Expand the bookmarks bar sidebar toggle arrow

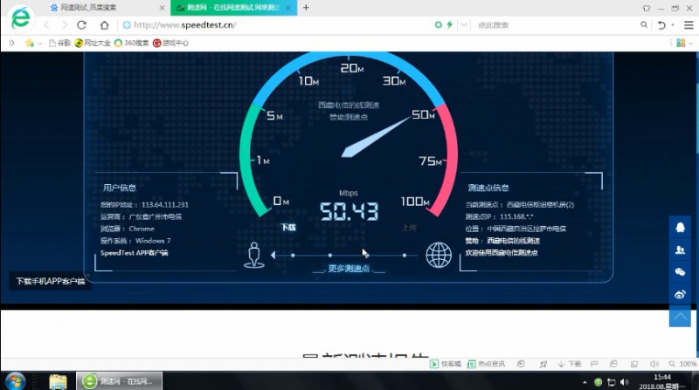pos(12,43)
